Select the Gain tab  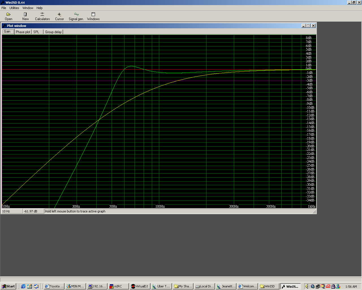coord(8,32)
